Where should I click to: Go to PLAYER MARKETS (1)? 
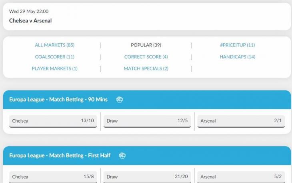(x=55, y=68)
